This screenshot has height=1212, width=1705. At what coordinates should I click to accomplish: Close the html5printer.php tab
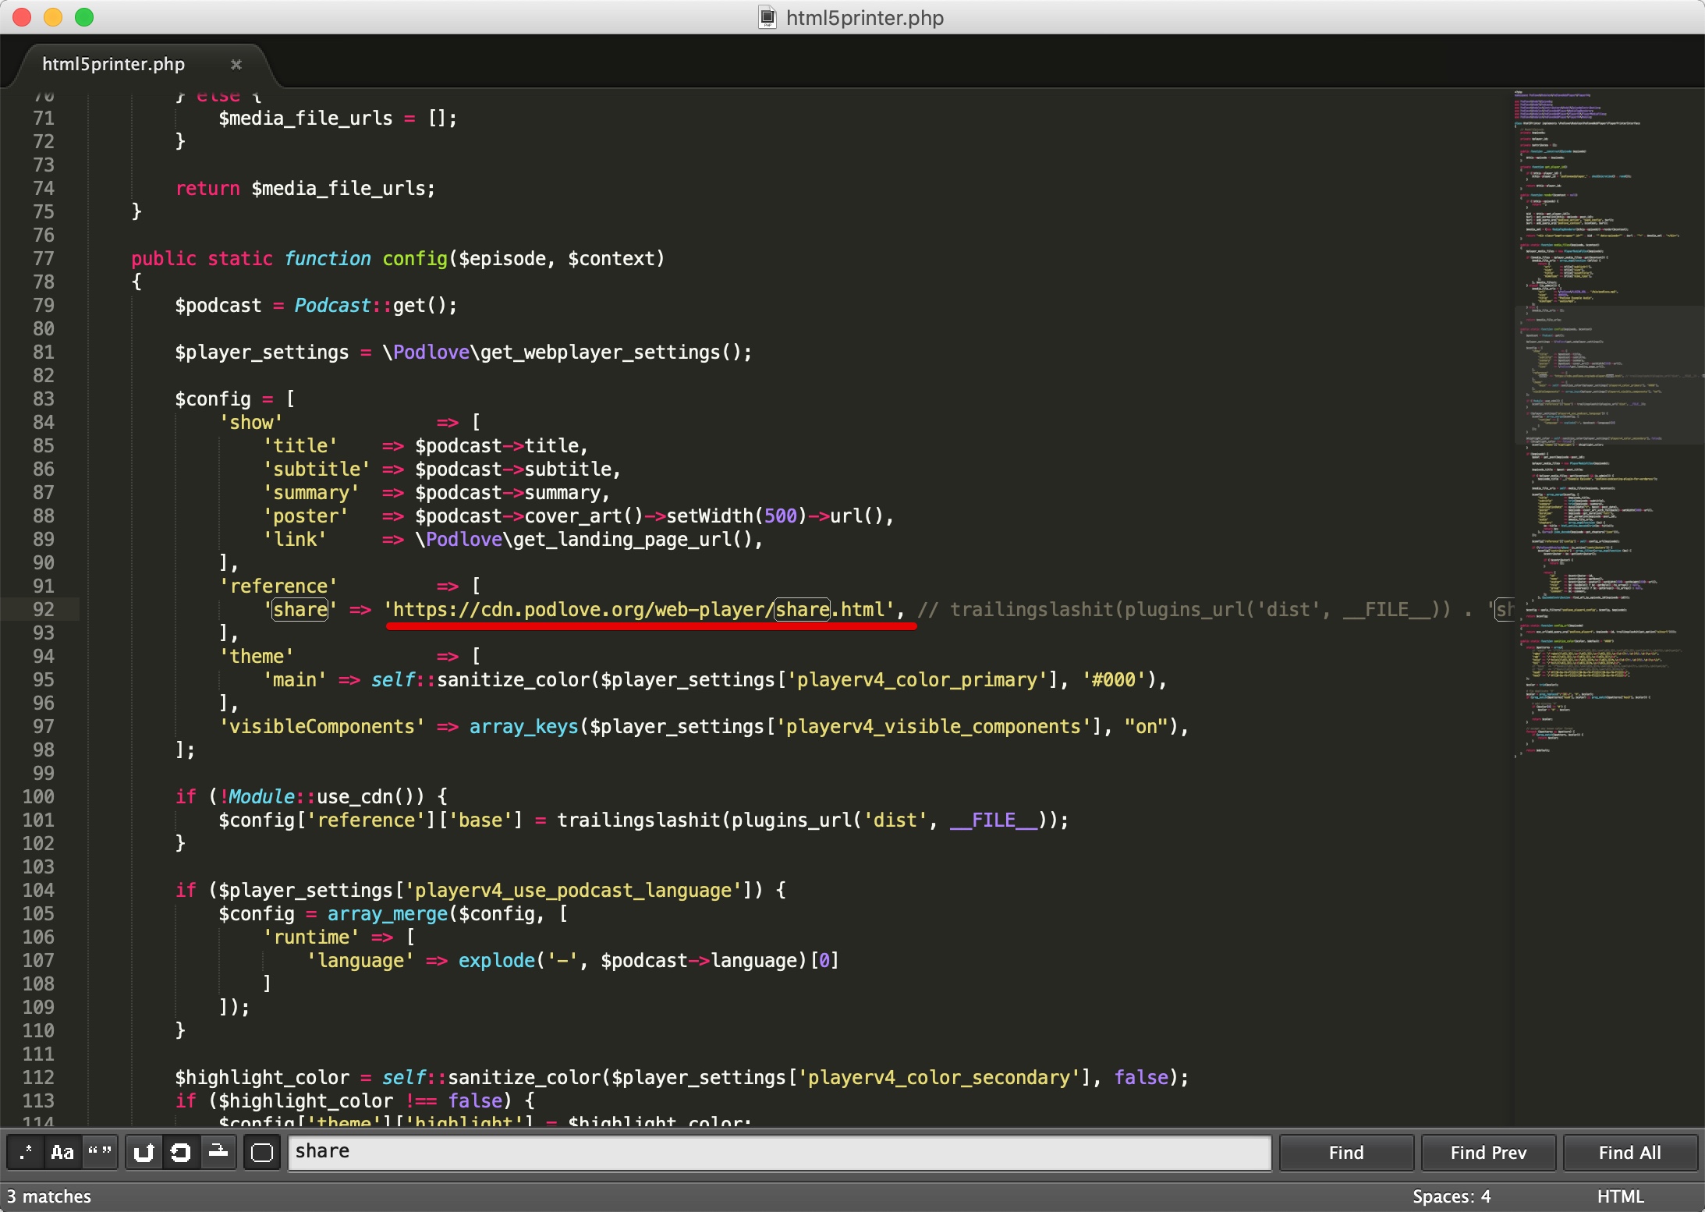236,65
